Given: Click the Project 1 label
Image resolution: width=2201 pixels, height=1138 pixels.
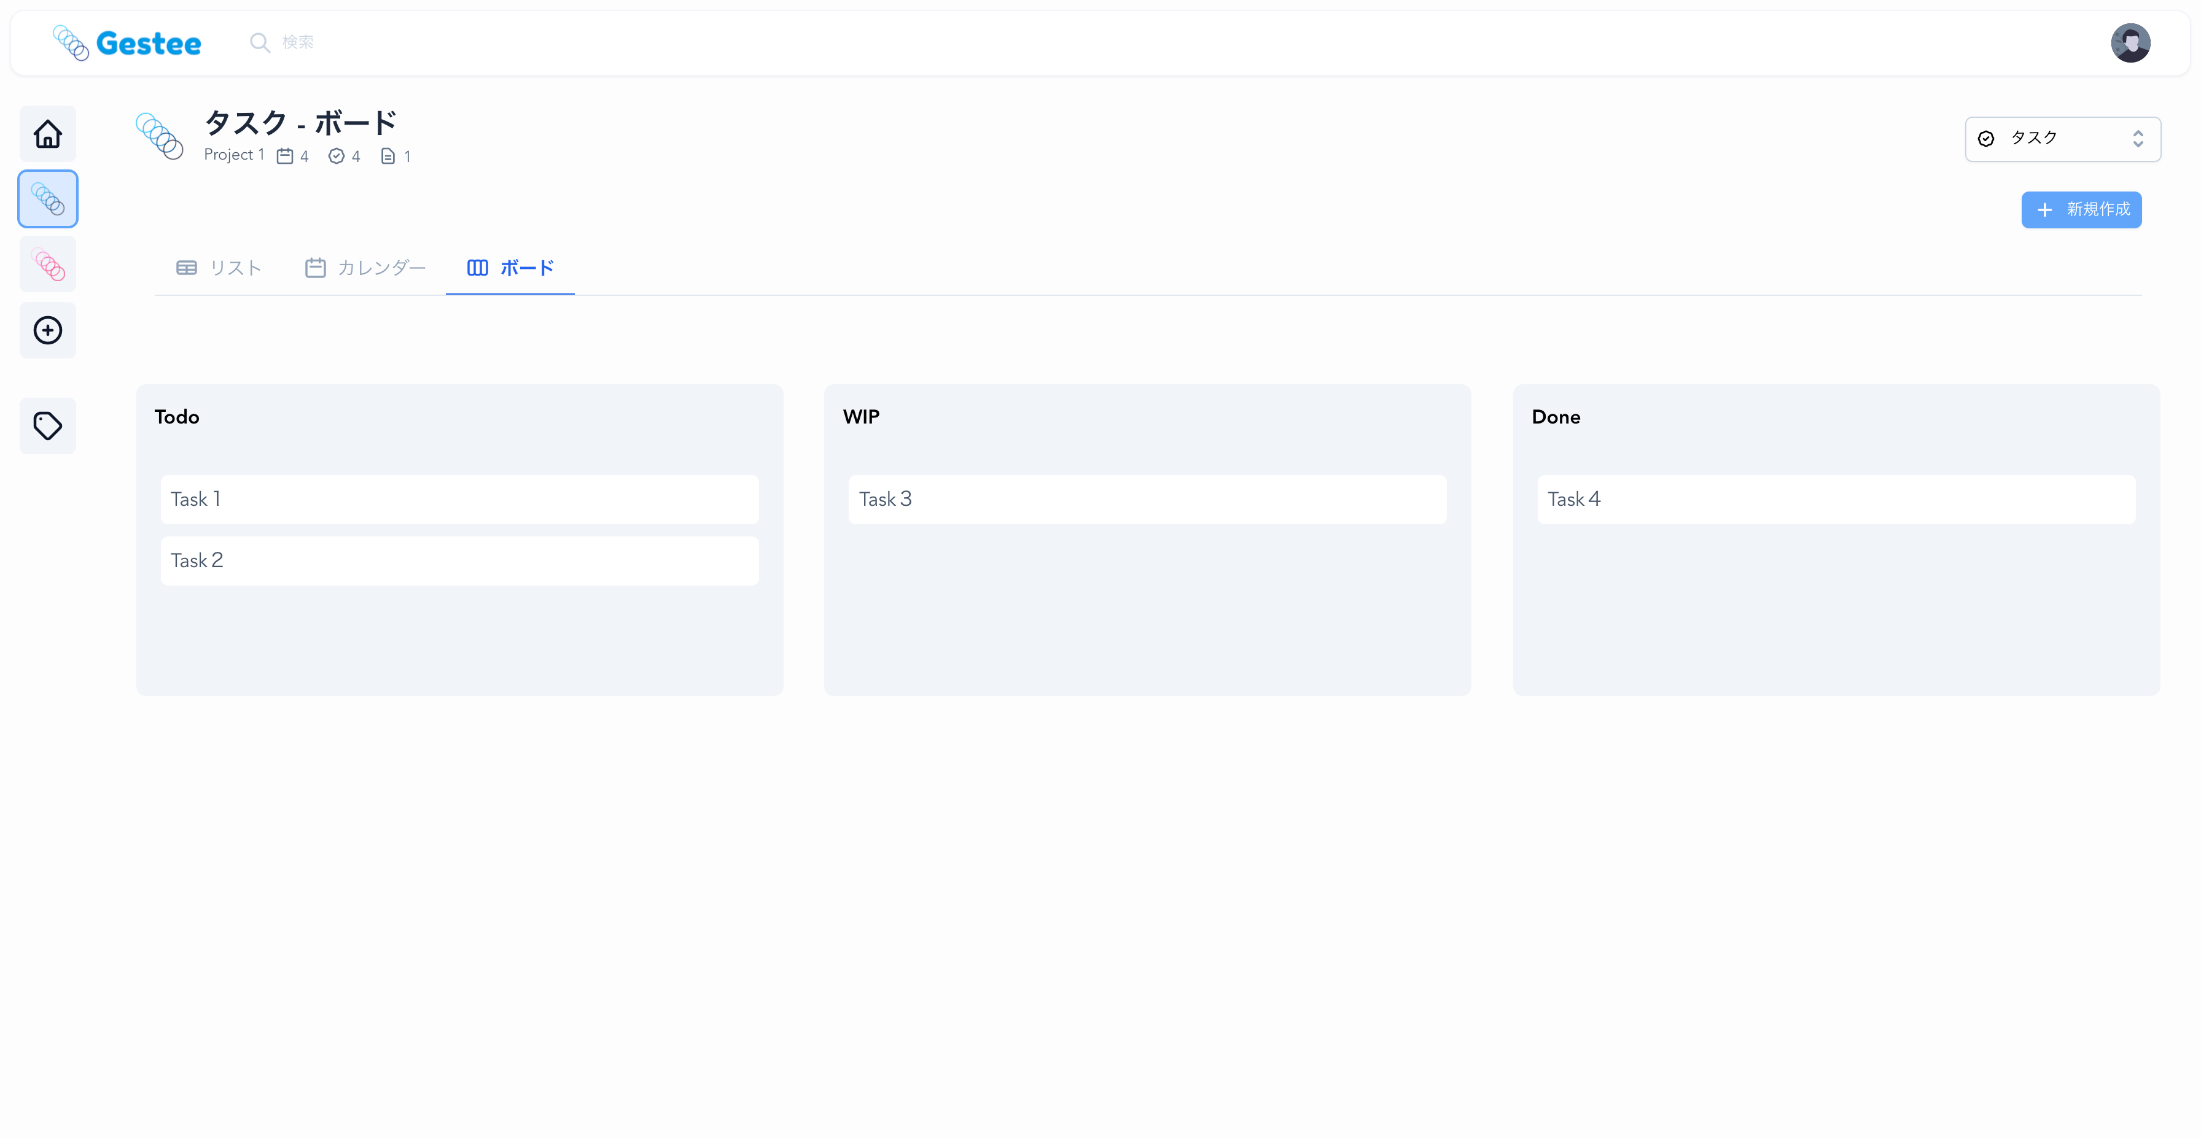Looking at the screenshot, I should (x=234, y=155).
